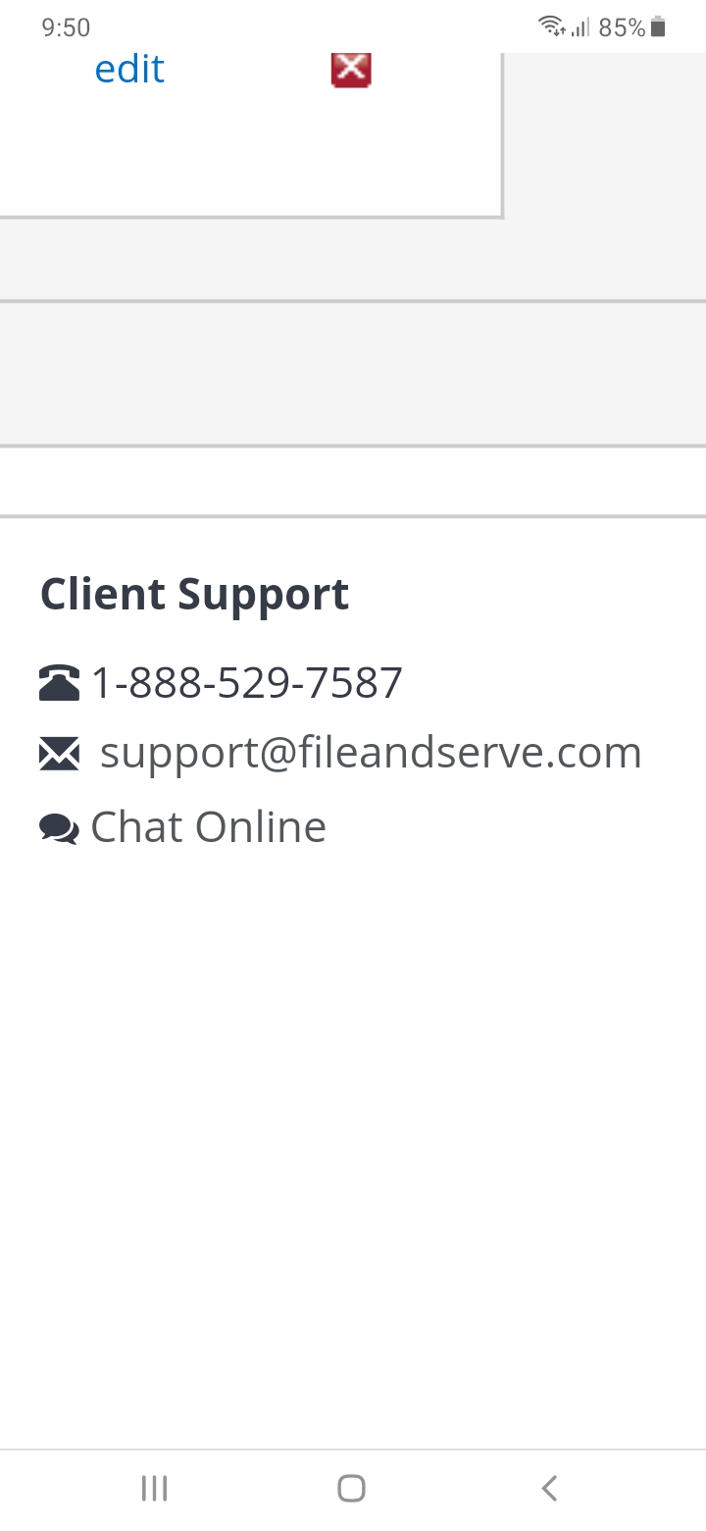This screenshot has height=1531, width=706.
Task: Open the support@fileandserve.com email link
Action: pyautogui.click(x=371, y=753)
